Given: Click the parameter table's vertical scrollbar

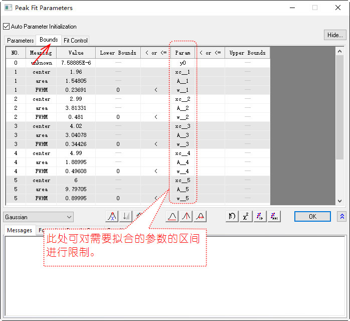Looking at the screenshot, I should pyautogui.click(x=339, y=125).
